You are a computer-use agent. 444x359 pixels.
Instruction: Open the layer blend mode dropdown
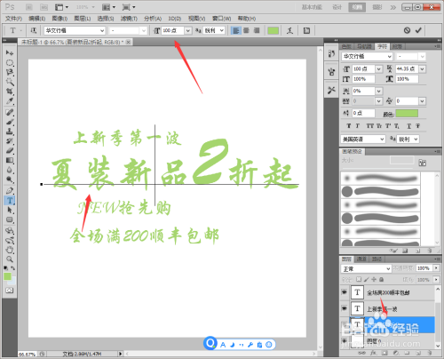click(366, 268)
